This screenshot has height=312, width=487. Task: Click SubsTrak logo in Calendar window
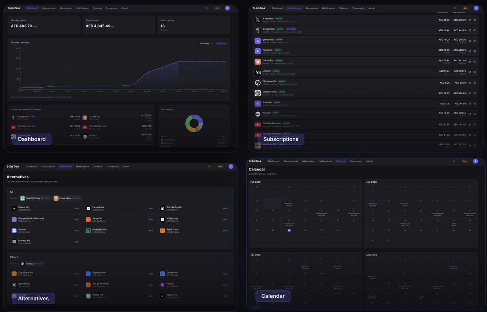[x=255, y=161]
